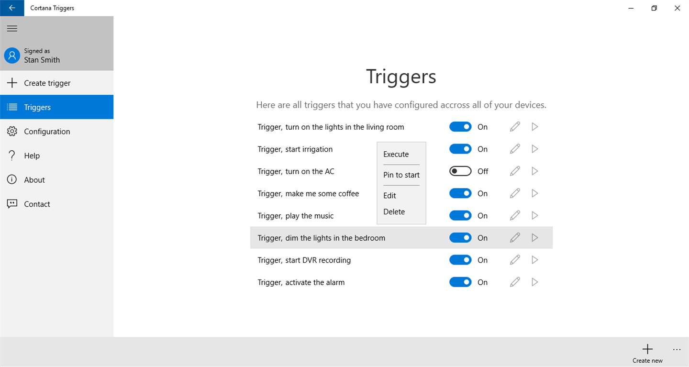Open the Help section
Viewport: 689px width, 367px height.
(x=32, y=156)
